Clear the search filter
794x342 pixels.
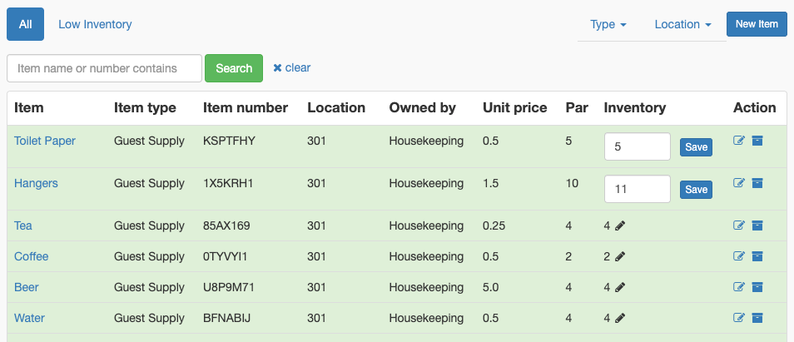(291, 67)
